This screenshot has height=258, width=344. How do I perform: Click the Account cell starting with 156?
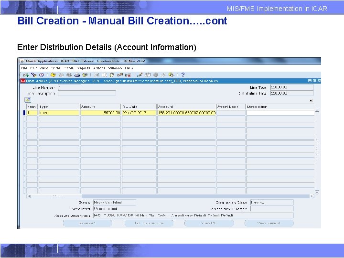(187, 113)
